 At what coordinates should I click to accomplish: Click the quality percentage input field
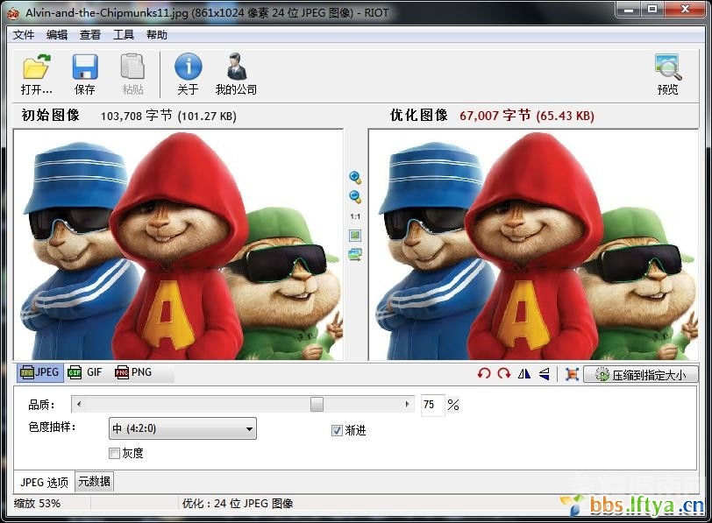tap(432, 405)
